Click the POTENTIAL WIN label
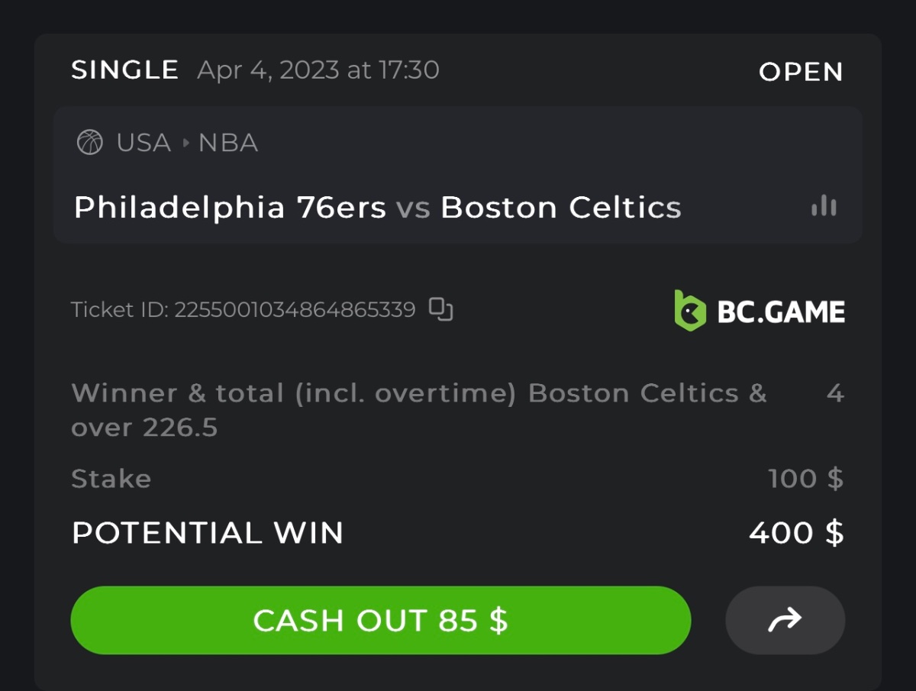The image size is (916, 691). click(208, 533)
